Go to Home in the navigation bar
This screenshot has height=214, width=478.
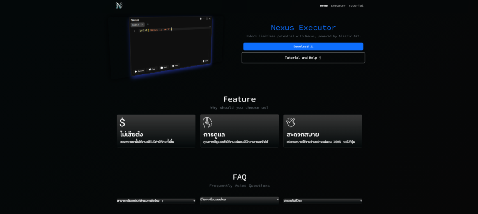(323, 6)
